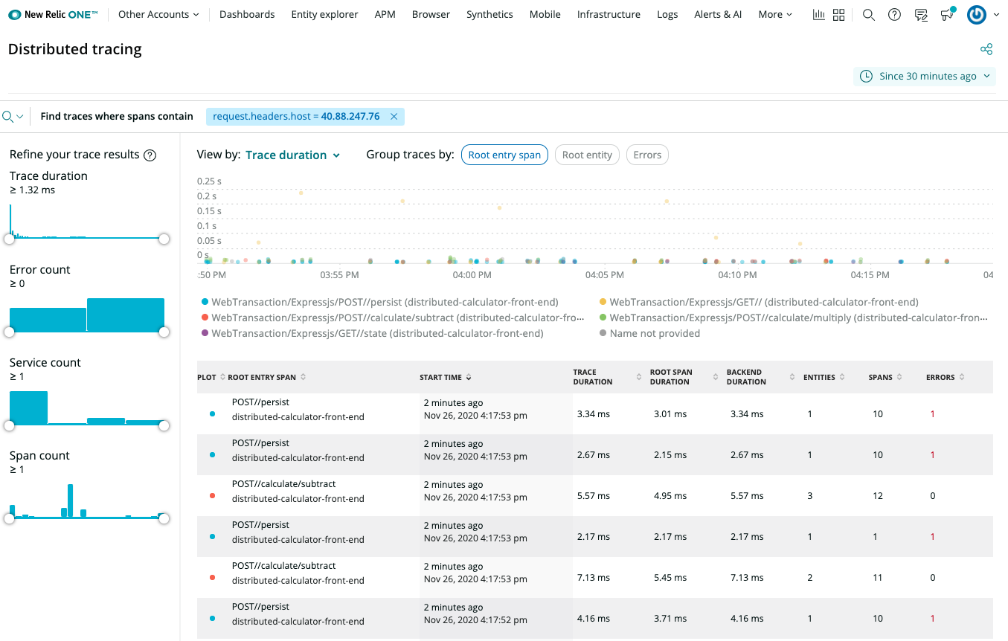The width and height of the screenshot is (1008, 641).
Task: Open the announcements megaphone icon
Action: pyautogui.click(x=946, y=14)
